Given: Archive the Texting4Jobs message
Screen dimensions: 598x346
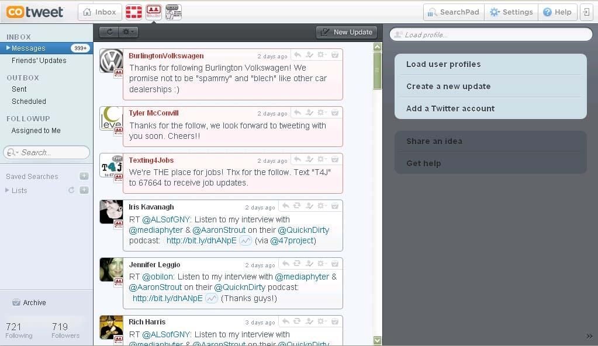Looking at the screenshot, I should coord(335,159).
